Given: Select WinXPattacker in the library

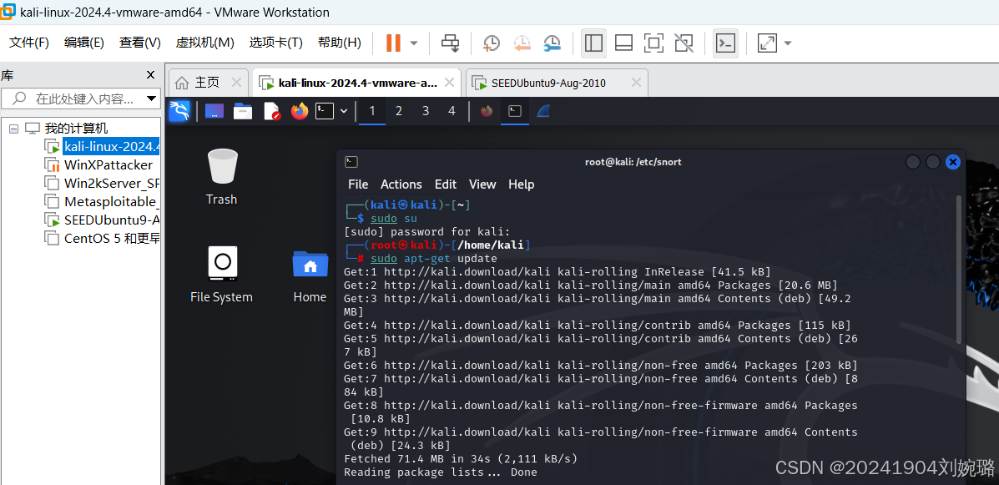Looking at the screenshot, I should 108,165.
